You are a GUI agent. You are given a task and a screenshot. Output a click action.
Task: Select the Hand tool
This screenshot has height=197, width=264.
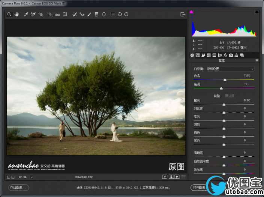[16, 15]
